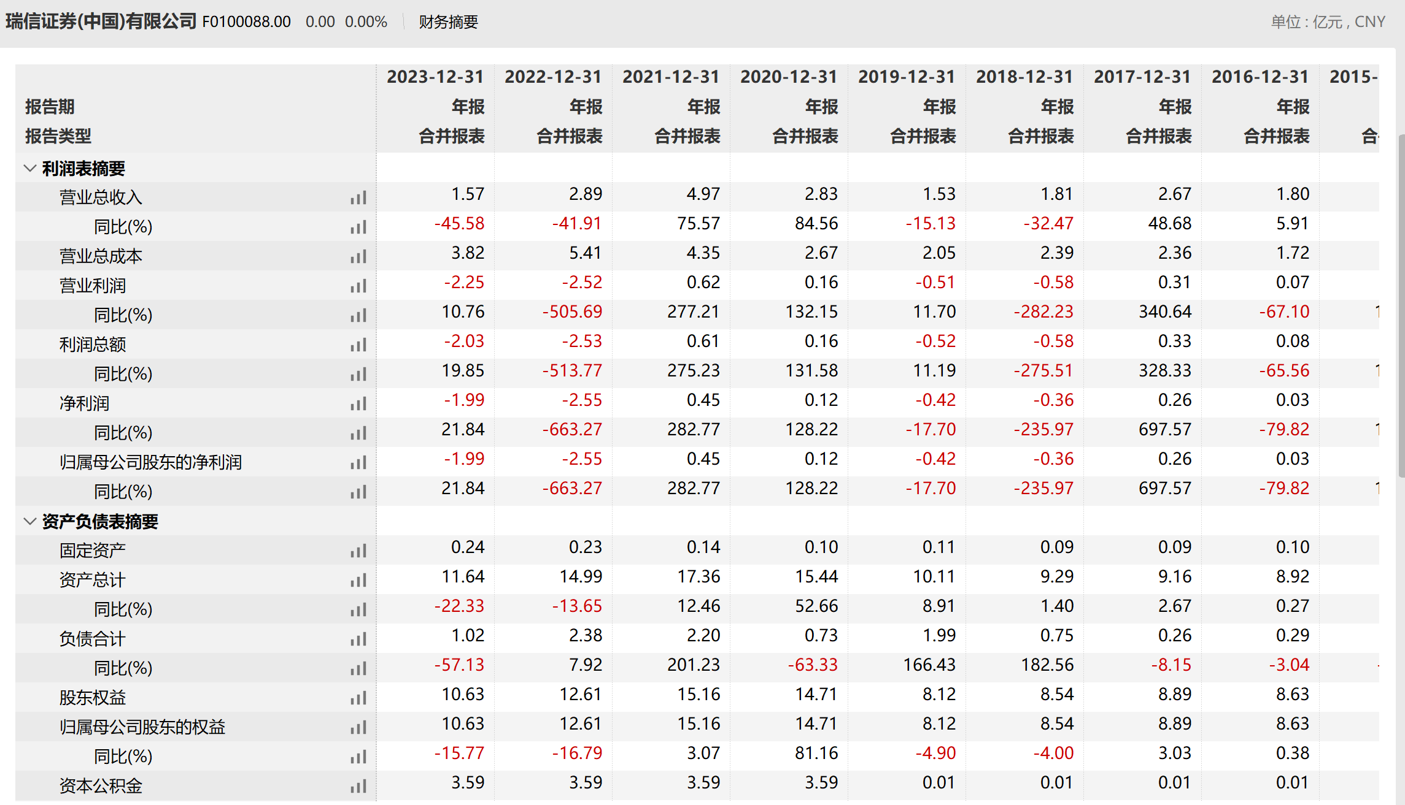Collapse the 资产负债表摘要 section

29,521
